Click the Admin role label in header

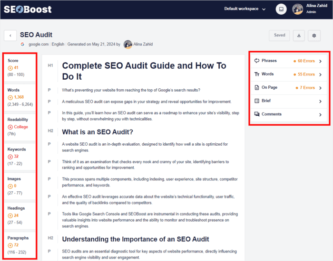[311, 12]
